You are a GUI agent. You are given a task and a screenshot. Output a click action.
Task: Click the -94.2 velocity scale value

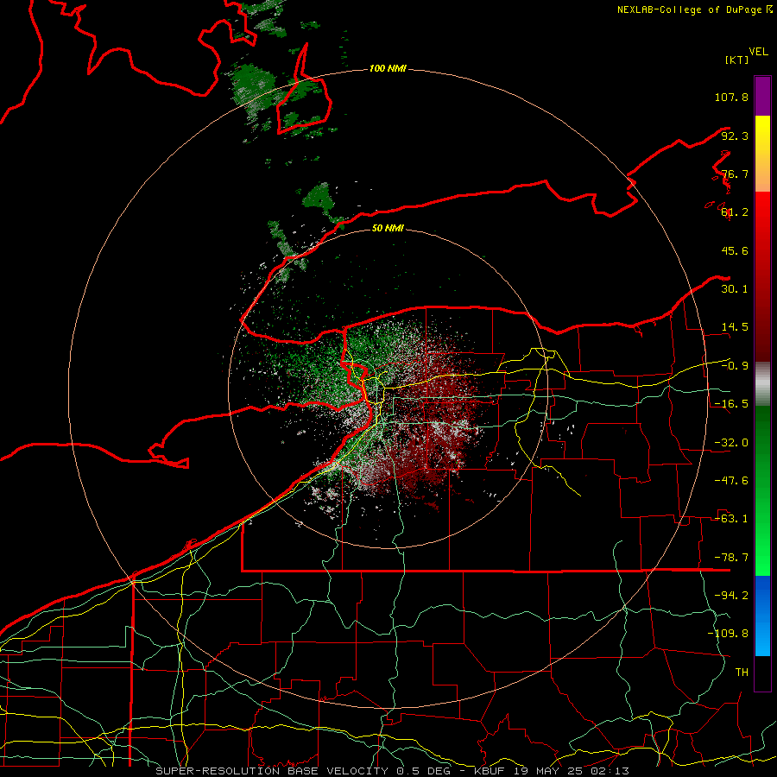click(x=731, y=596)
